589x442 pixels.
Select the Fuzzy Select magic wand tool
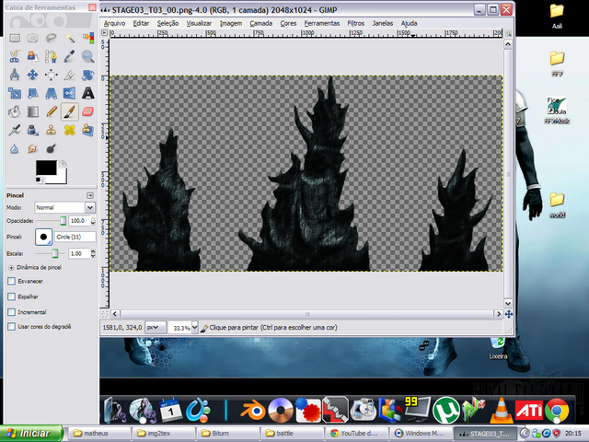70,38
